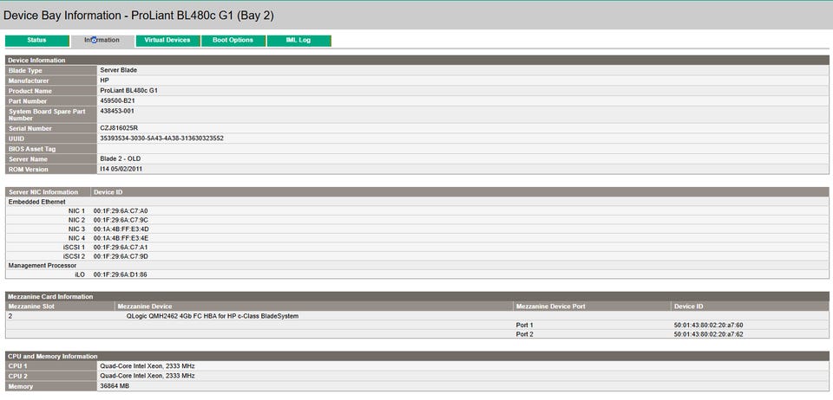Image resolution: width=833 pixels, height=400 pixels.
Task: Open the Boot Options tab
Action: [x=233, y=41]
